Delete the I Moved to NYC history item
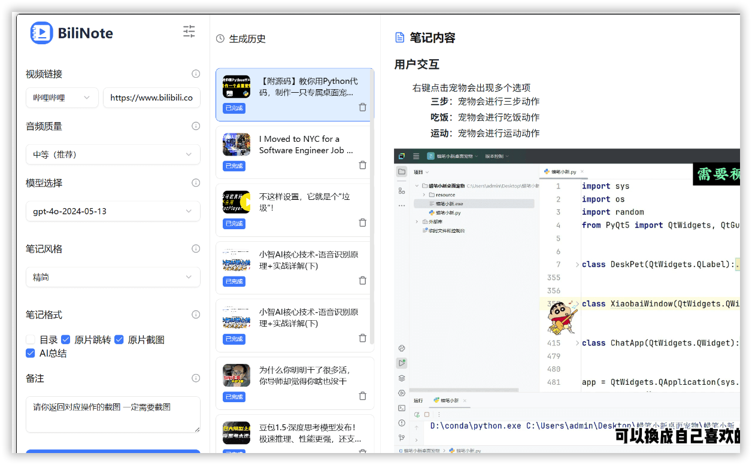752x465 pixels. (x=362, y=165)
